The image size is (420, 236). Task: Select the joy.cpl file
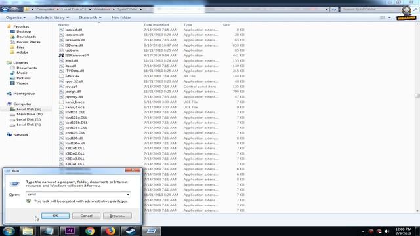tap(71, 87)
